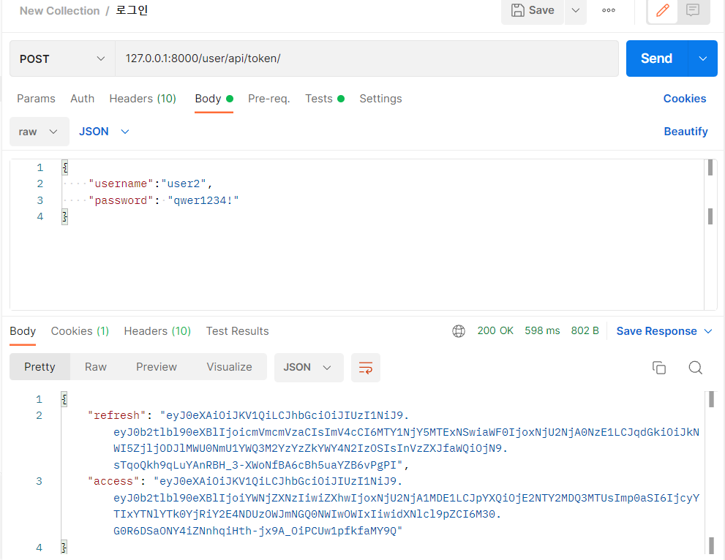Click the New Collection breadcrumb link
The height and width of the screenshot is (560, 725).
(60, 11)
